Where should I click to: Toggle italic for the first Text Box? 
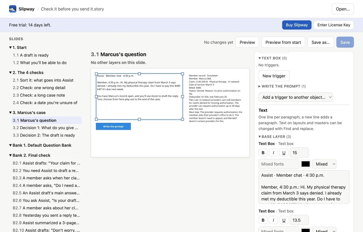click(273, 152)
